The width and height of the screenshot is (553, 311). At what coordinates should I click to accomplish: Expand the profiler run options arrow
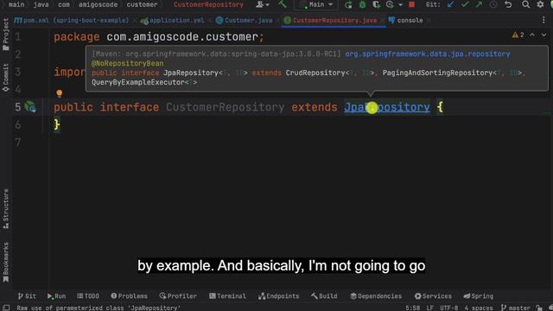(401, 5)
